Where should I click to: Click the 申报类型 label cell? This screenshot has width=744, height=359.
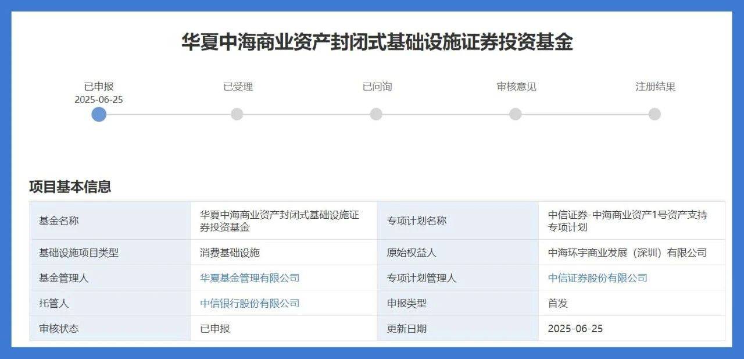coord(458,303)
